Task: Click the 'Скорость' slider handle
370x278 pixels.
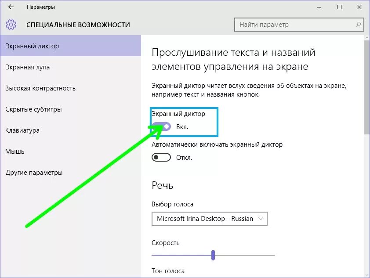Action: (x=213, y=255)
